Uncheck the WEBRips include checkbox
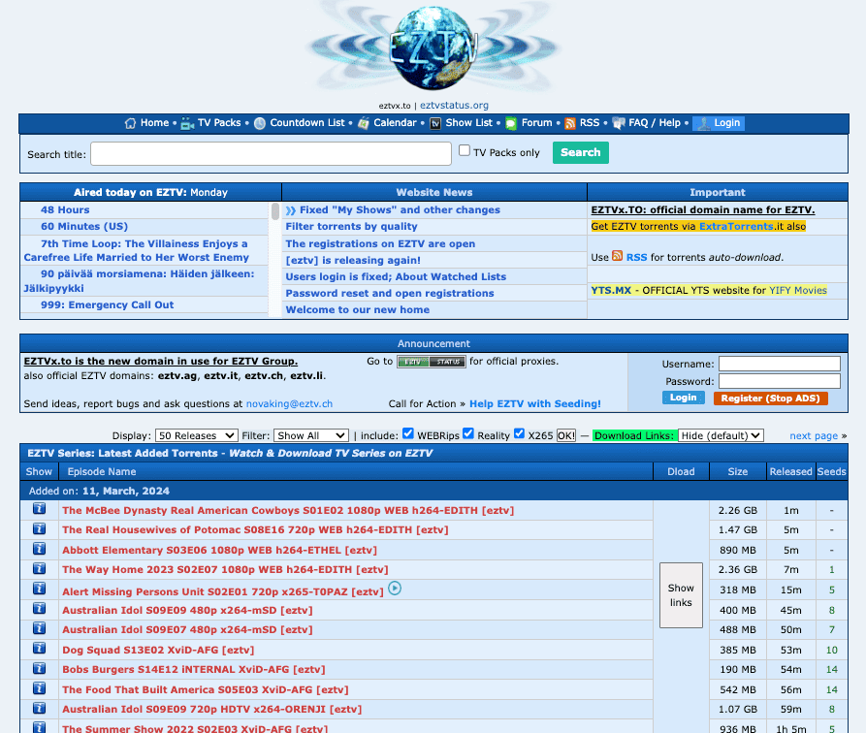 point(408,433)
